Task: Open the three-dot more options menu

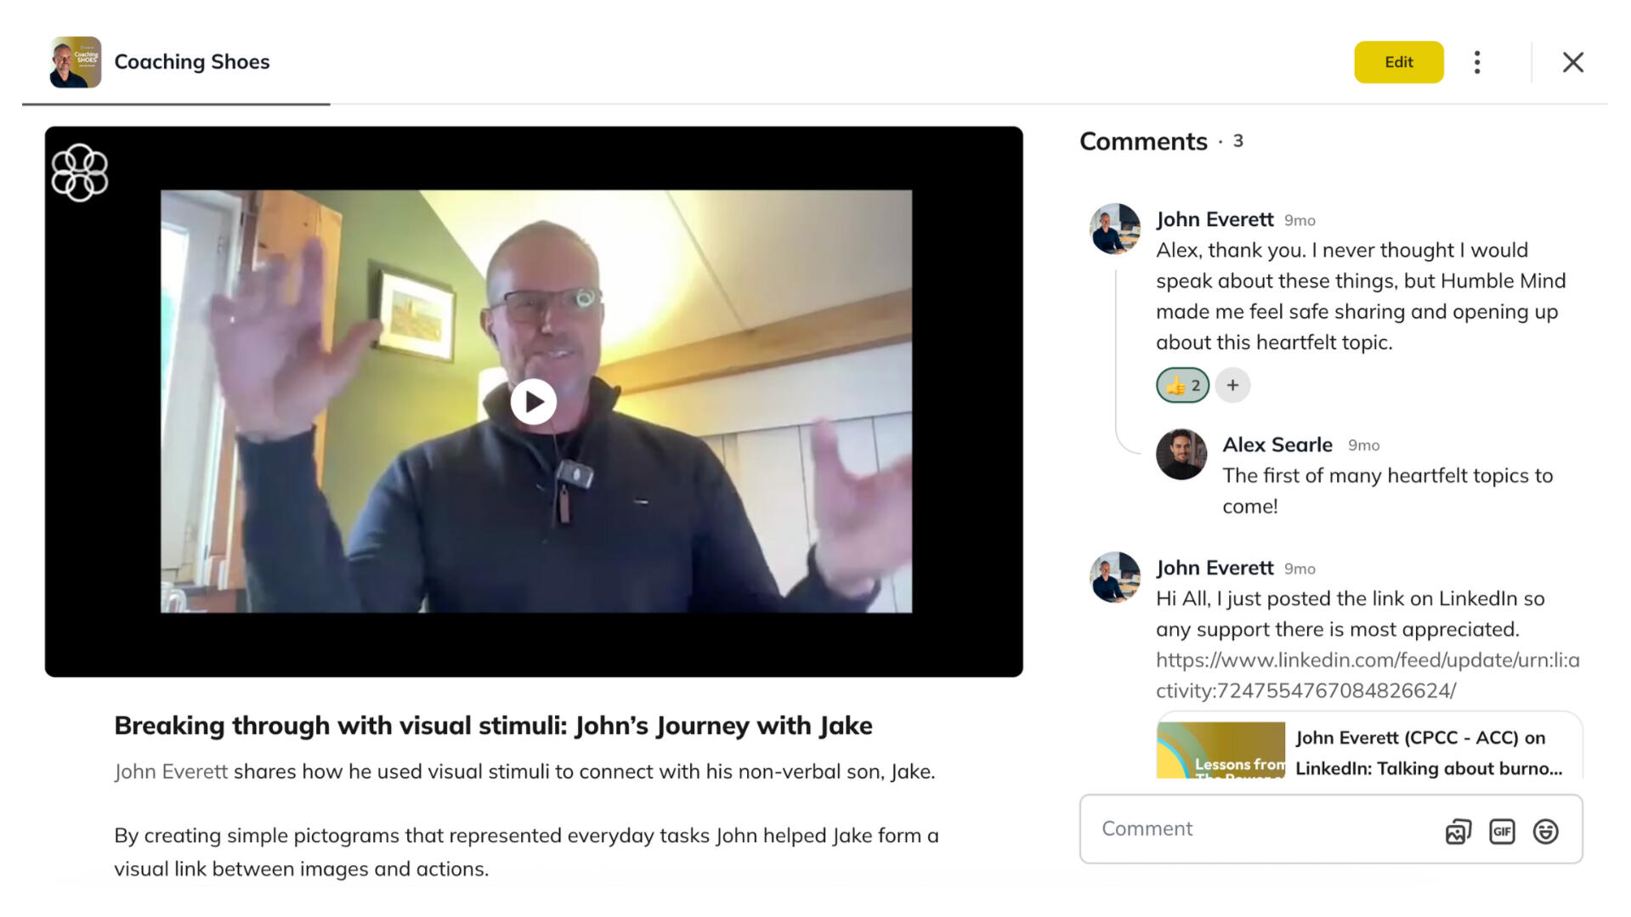Action: 1477,62
